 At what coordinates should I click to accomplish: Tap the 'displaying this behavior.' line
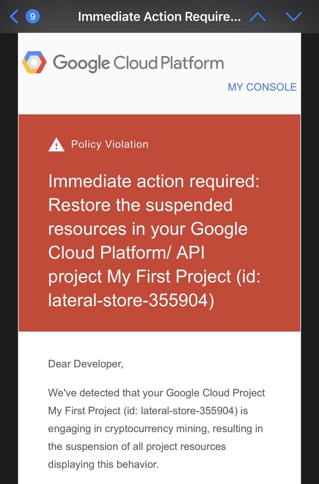pos(103,464)
